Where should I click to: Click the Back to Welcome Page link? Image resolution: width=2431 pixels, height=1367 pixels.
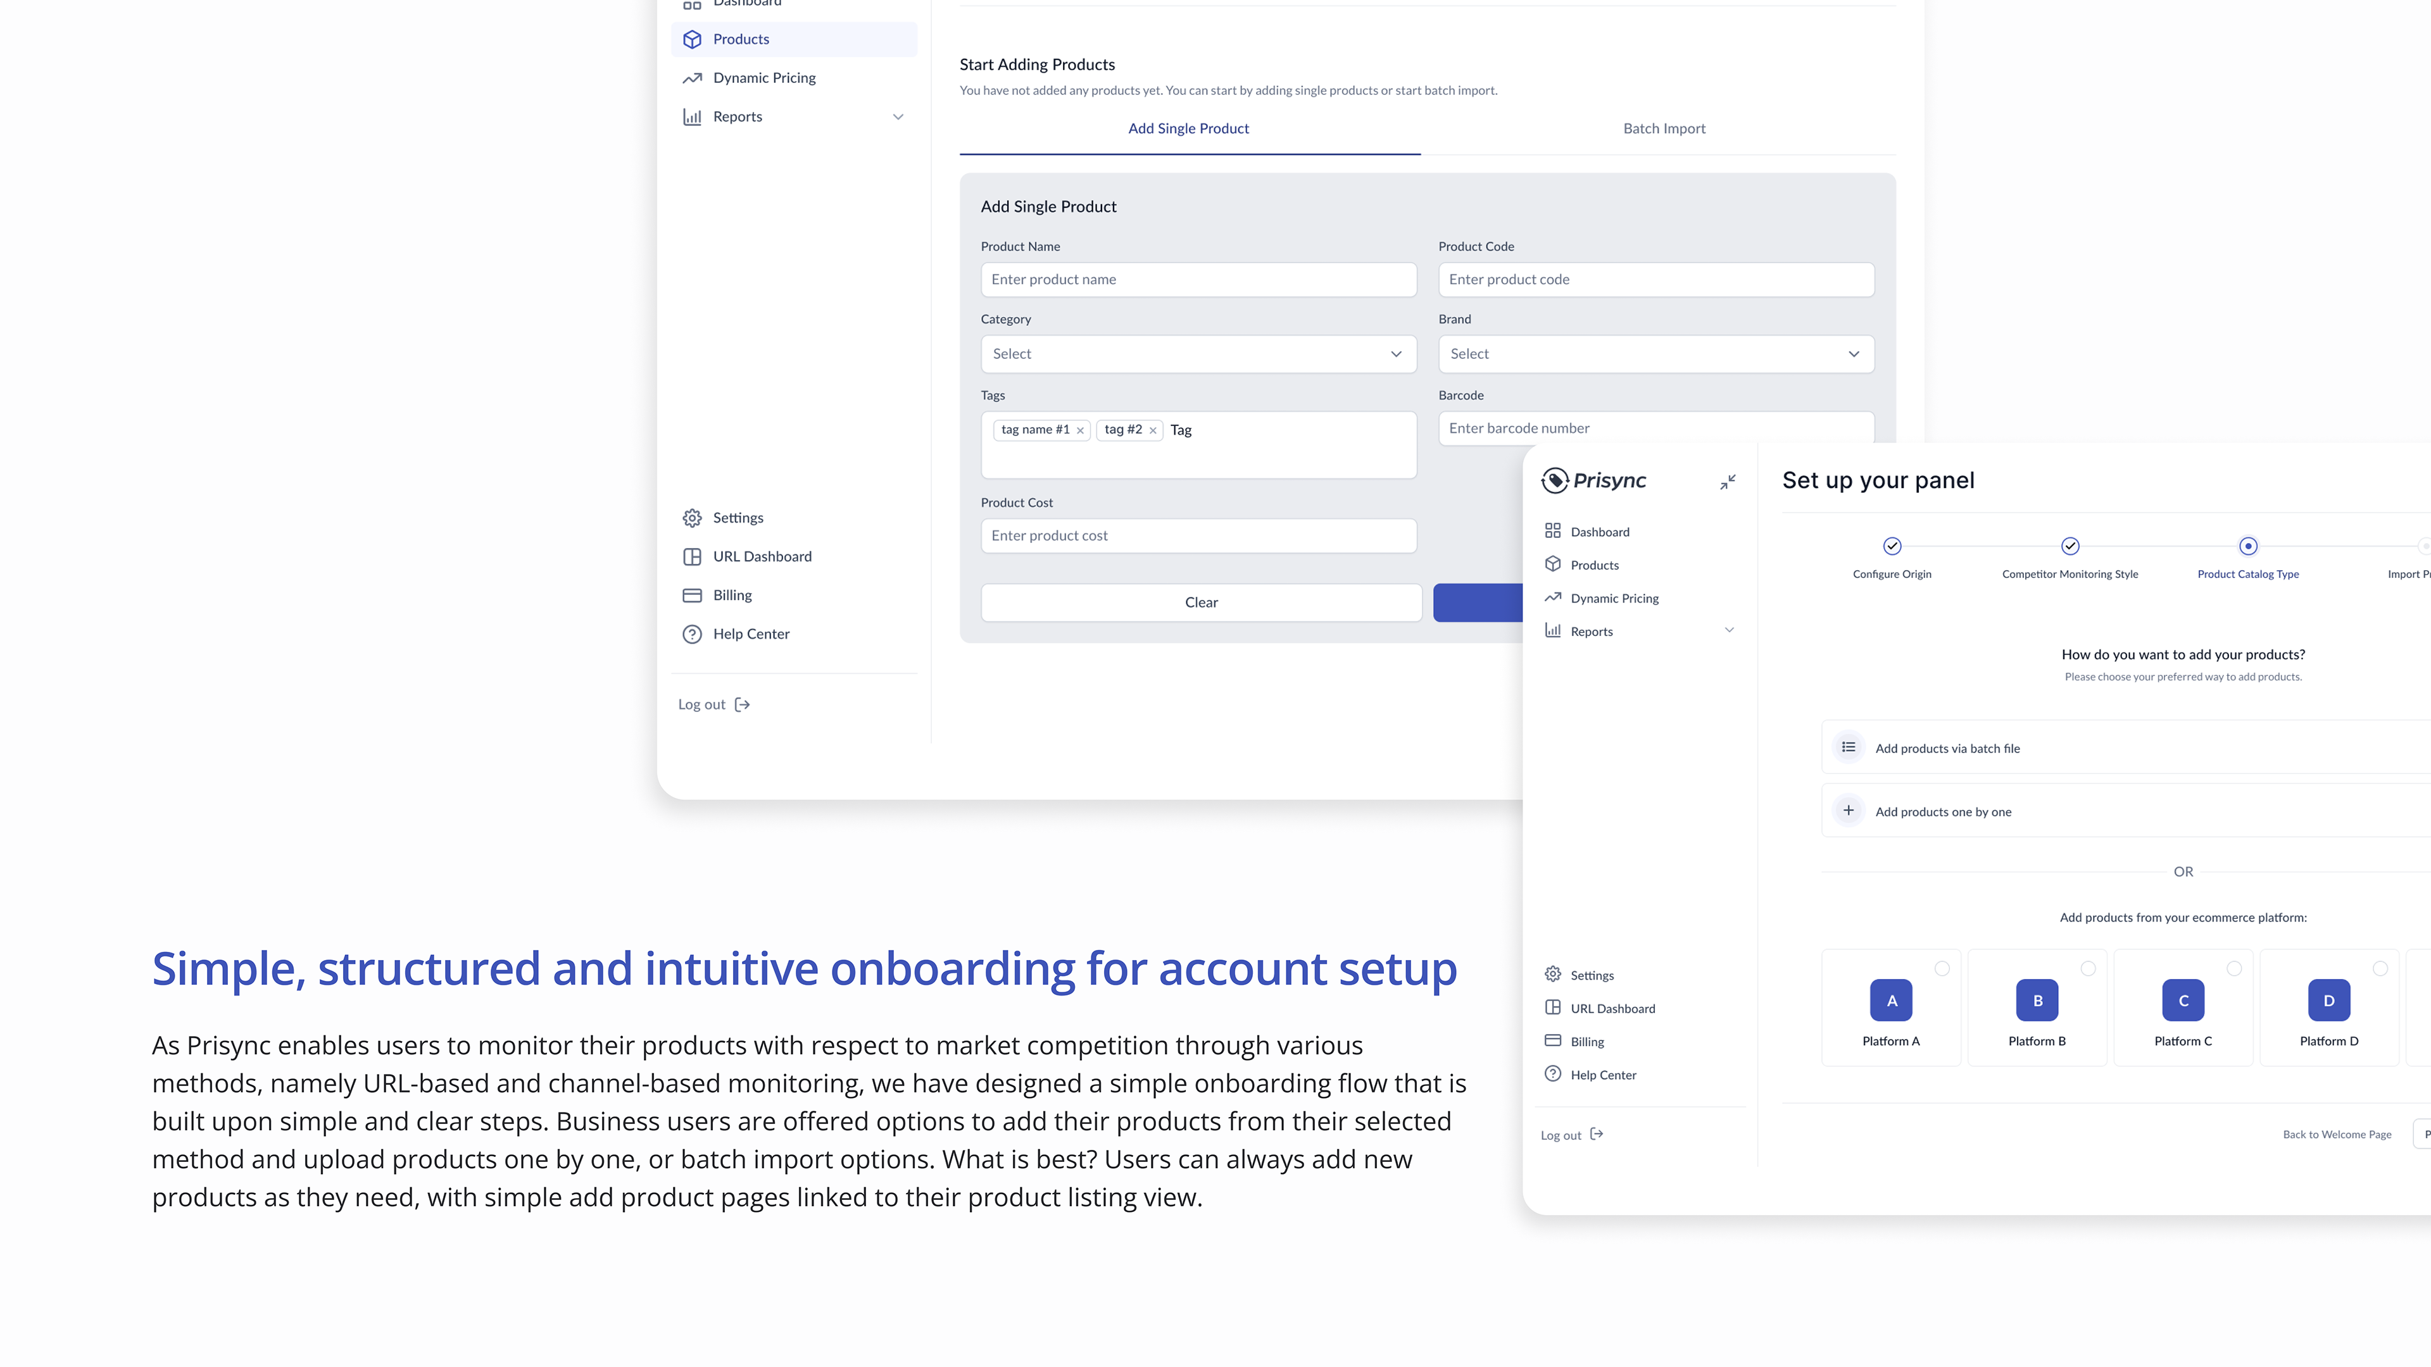point(2337,1134)
